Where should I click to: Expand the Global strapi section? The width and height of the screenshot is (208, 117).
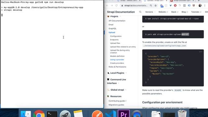click(117, 90)
